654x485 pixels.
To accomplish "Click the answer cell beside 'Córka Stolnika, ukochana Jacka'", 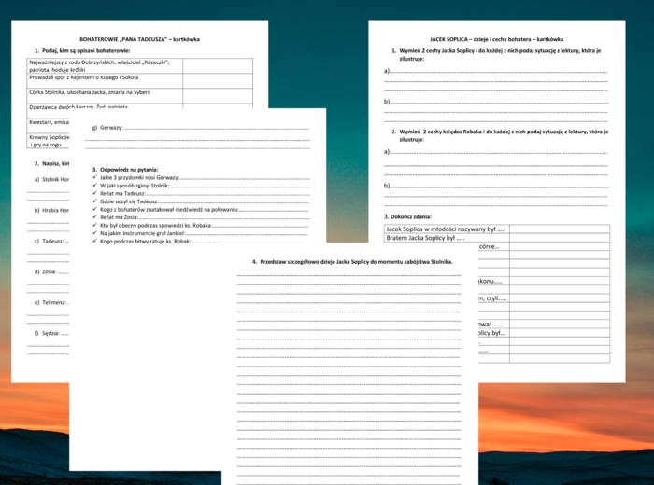I will click(x=217, y=93).
